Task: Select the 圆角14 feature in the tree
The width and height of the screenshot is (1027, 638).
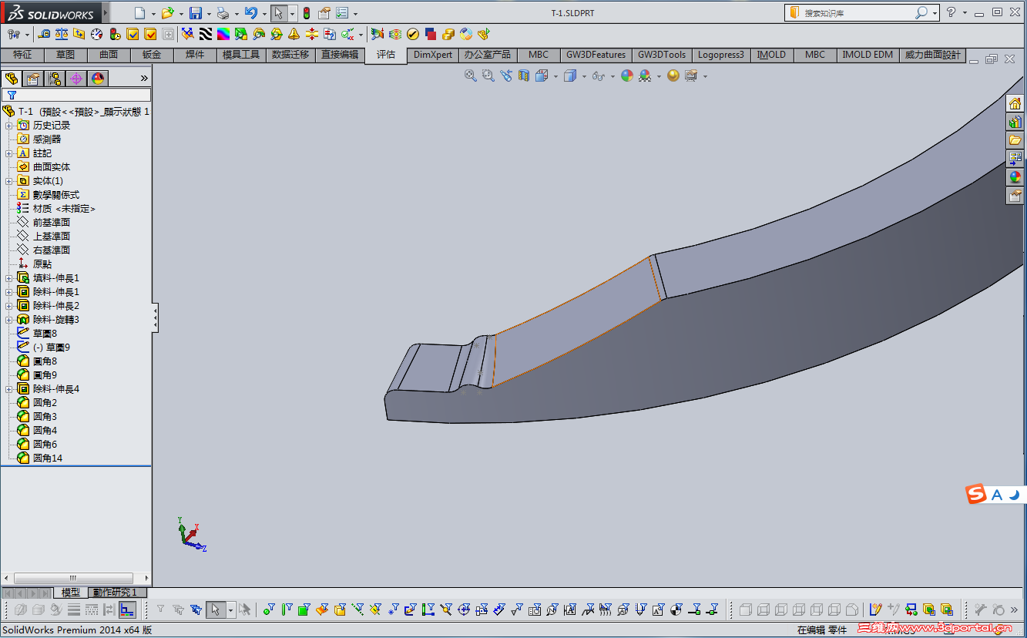Action: [47, 458]
